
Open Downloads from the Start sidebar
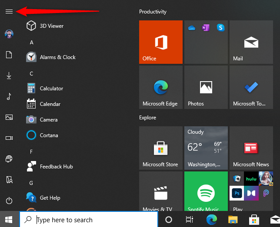[9, 76]
